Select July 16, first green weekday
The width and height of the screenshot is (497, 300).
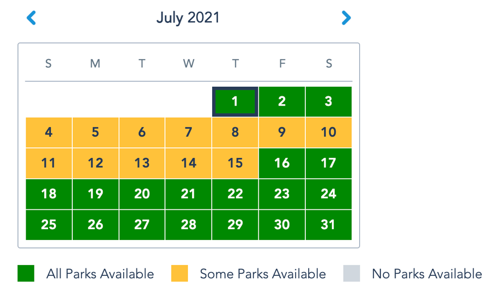pyautogui.click(x=282, y=163)
